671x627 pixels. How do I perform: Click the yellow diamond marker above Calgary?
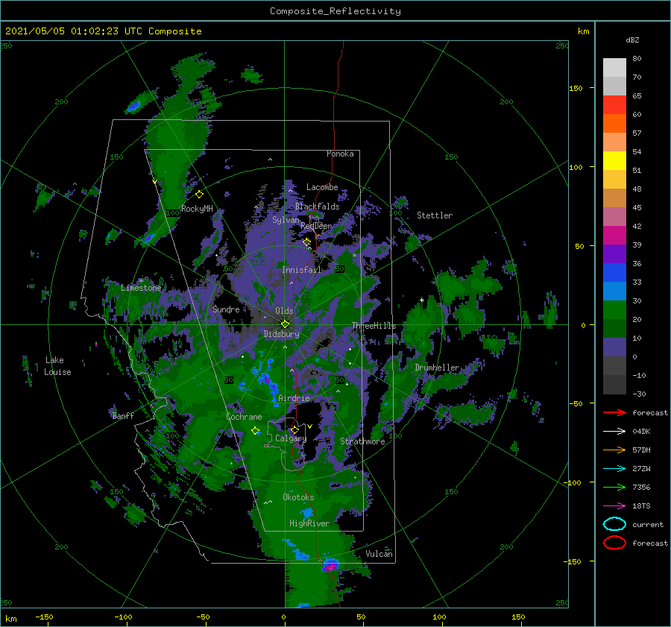click(x=294, y=429)
